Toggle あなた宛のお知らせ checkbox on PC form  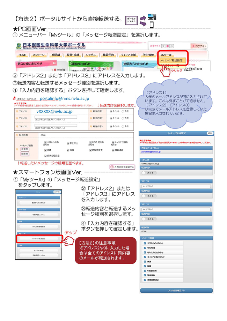pos(90,142)
